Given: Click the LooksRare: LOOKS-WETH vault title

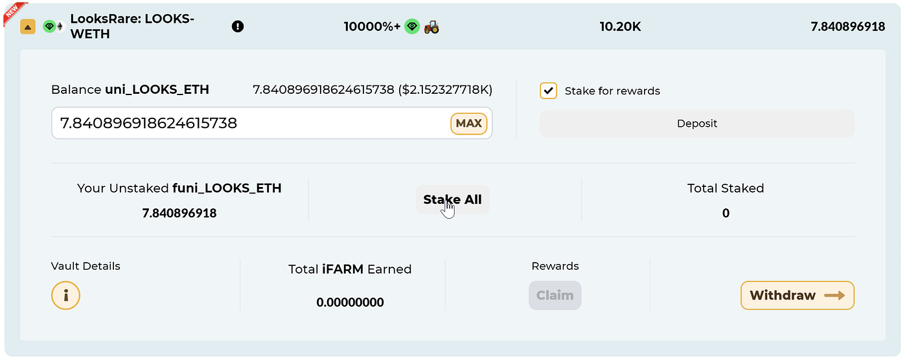Looking at the screenshot, I should click(x=132, y=27).
